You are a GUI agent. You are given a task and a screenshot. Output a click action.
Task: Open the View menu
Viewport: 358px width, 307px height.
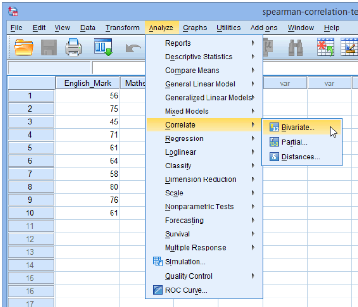coord(62,28)
